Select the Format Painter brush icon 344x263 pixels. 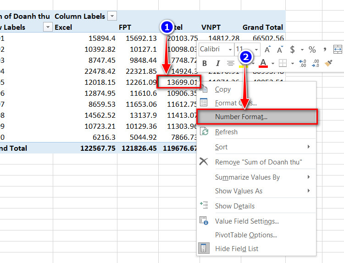(328, 63)
